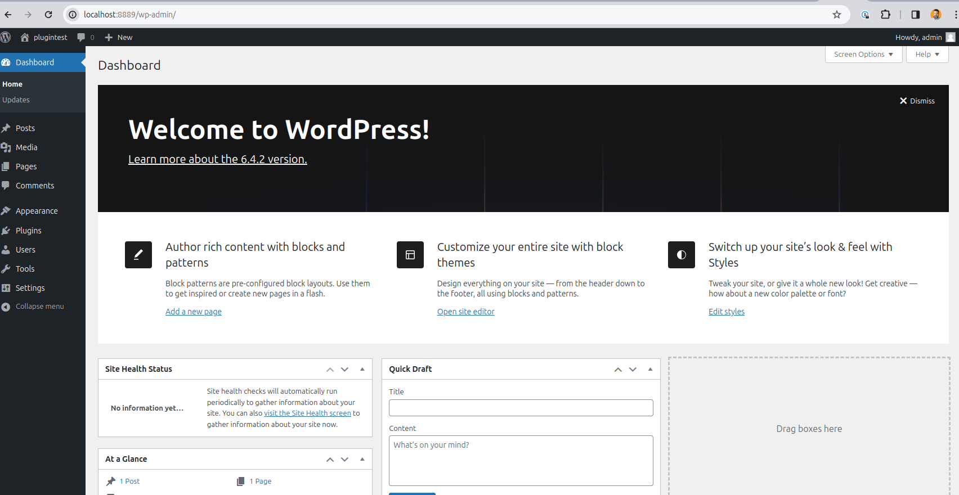Open comments bubble in admin bar

click(x=81, y=37)
